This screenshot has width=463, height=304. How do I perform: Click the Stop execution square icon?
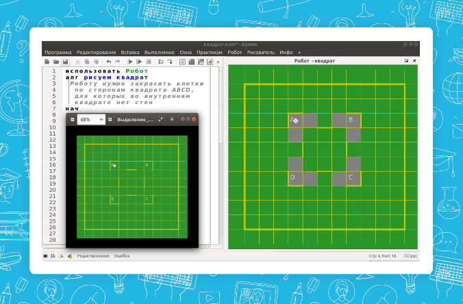[149, 62]
